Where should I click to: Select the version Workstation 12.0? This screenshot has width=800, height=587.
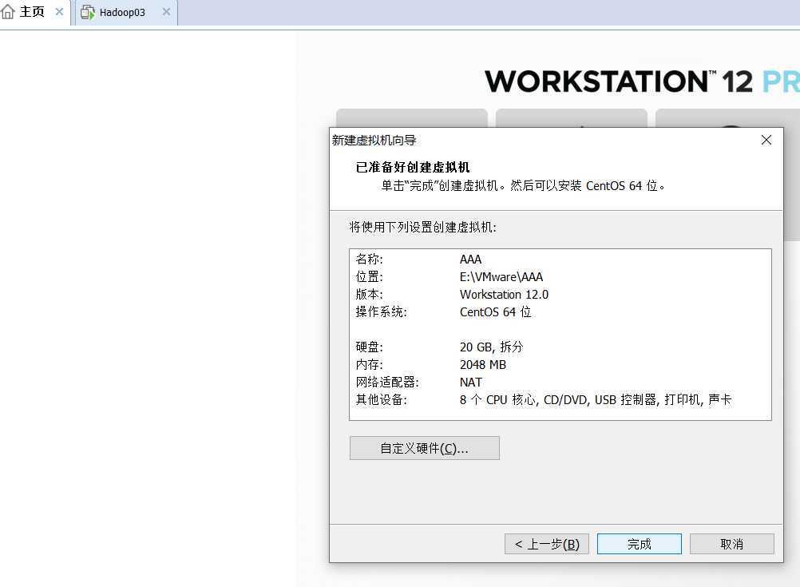pos(504,295)
